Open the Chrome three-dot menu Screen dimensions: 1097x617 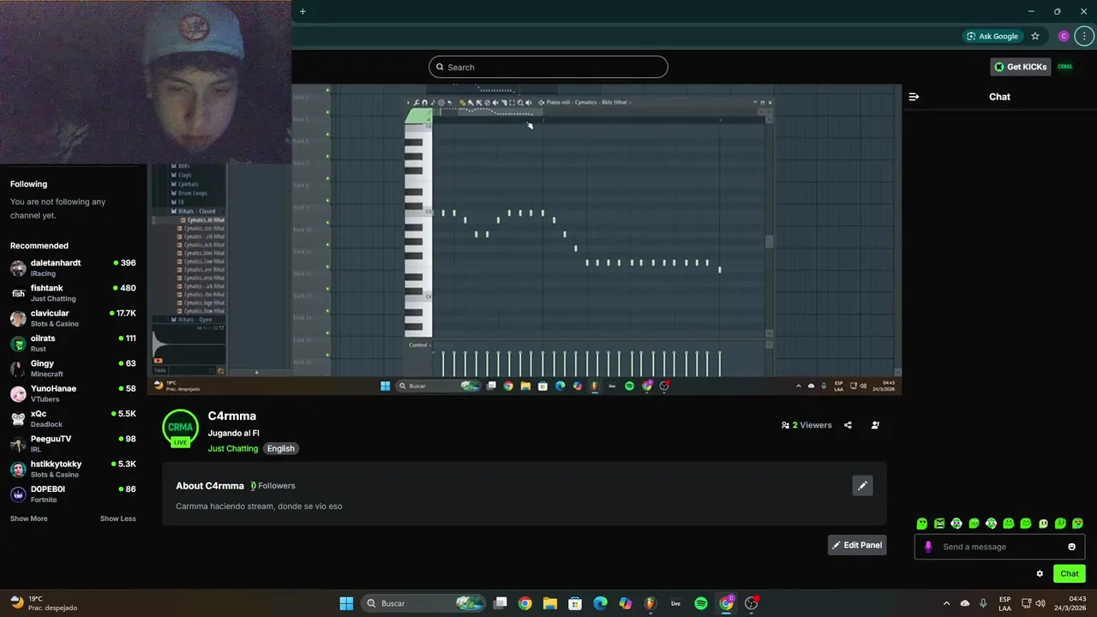(x=1084, y=36)
